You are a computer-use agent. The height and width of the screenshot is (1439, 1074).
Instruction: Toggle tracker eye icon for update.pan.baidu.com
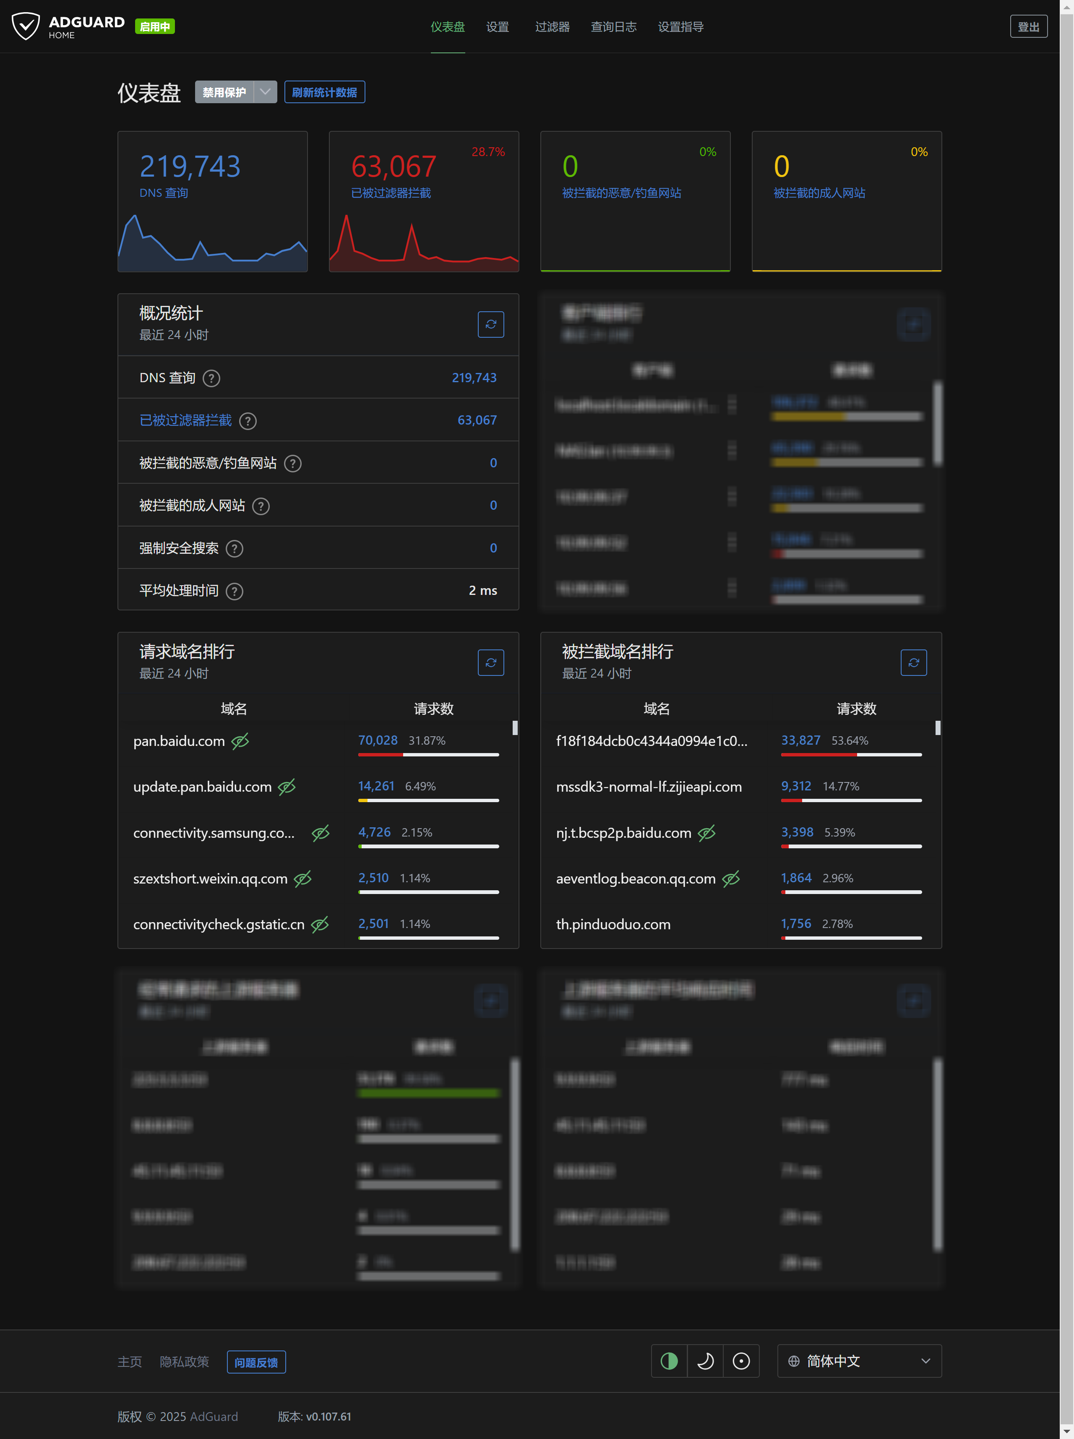tap(287, 787)
